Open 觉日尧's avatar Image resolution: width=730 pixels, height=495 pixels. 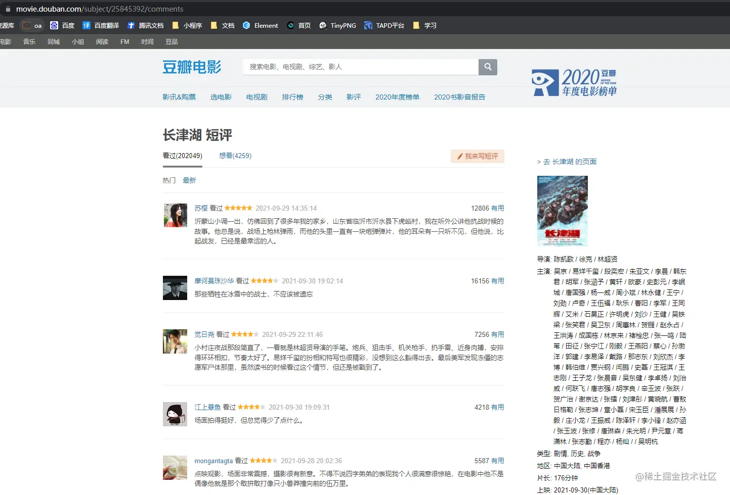coord(175,341)
